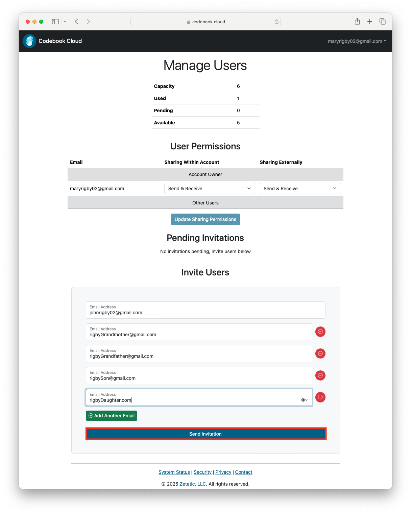
Task: Open the Sharing Externally dropdown
Action: pyautogui.click(x=300, y=188)
